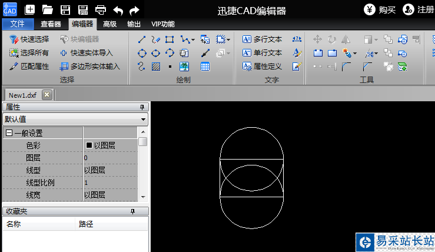The height and width of the screenshot is (252, 435).
Task: Click the dimension measurement icon
Action: (297, 39)
